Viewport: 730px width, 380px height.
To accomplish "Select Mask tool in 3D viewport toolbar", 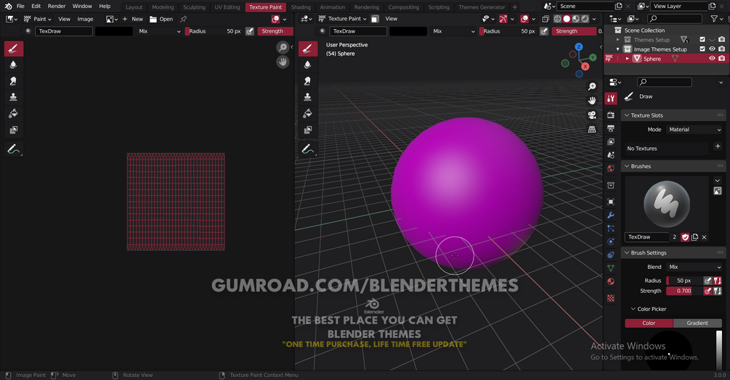I will [x=308, y=130].
